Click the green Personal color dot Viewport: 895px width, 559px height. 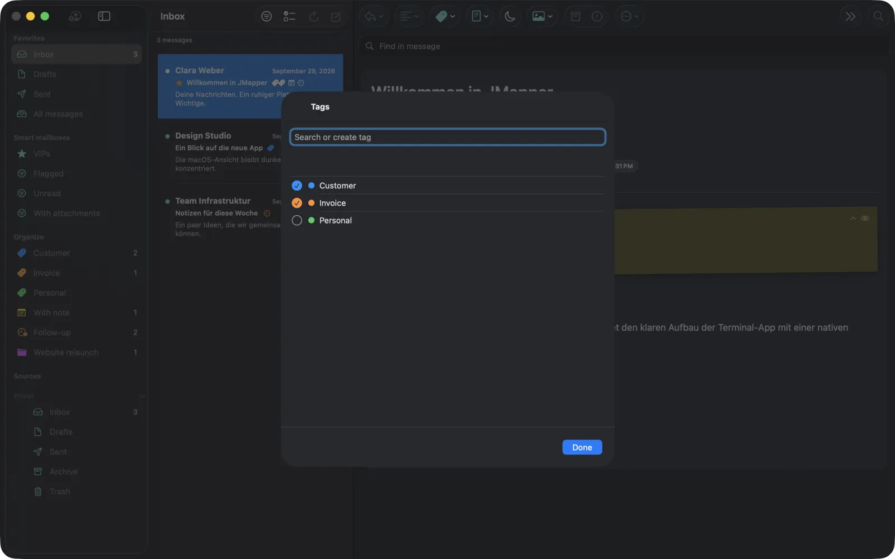(x=312, y=220)
